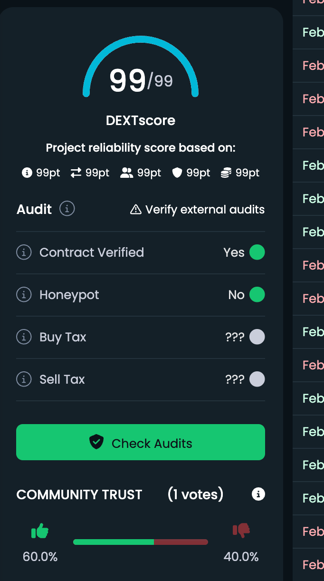The width and height of the screenshot is (324, 581).
Task: Select the info score 99pt icon
Action: pyautogui.click(x=27, y=173)
